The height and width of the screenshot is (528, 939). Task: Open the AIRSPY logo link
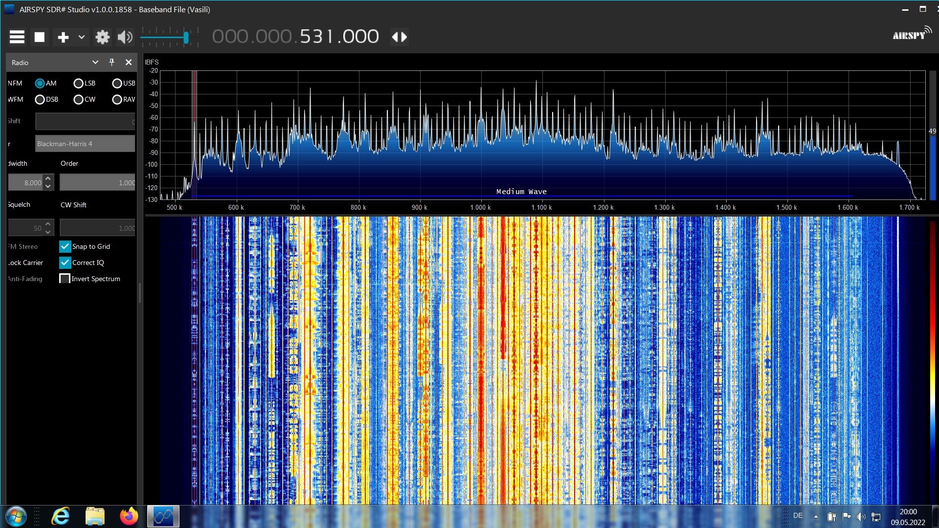[912, 34]
